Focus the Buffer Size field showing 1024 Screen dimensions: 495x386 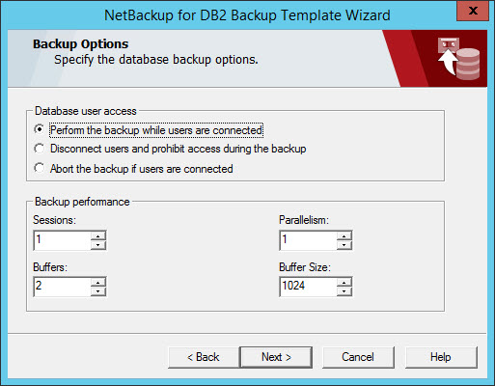pyautogui.click(x=308, y=287)
